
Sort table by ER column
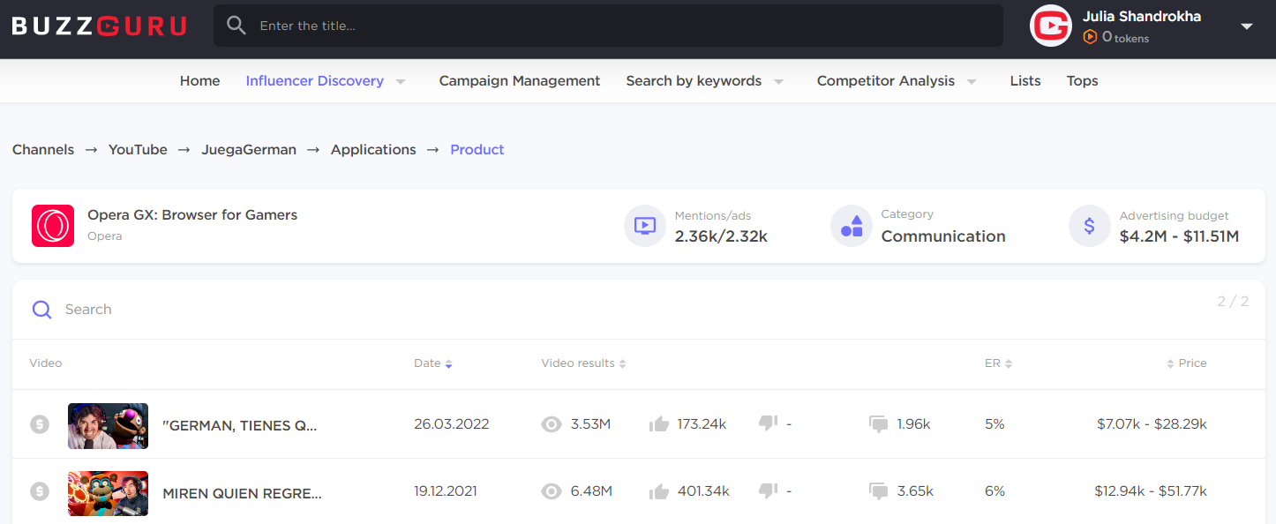click(998, 363)
